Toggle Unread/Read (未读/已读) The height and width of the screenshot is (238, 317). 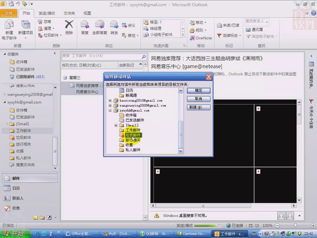pos(228,25)
